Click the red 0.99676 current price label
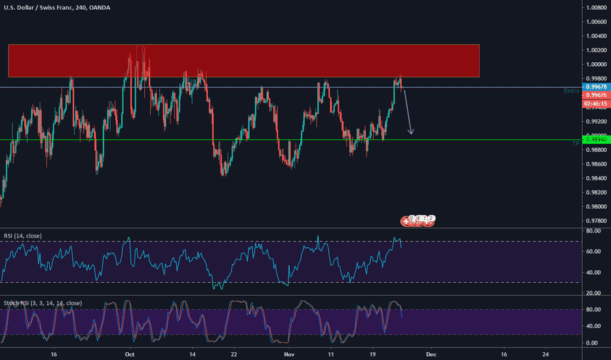The image size is (611, 360). [596, 95]
